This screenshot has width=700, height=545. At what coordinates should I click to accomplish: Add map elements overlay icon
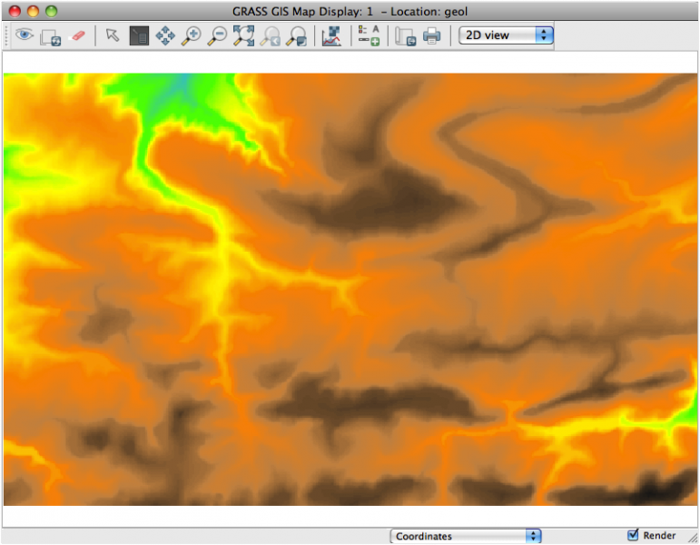tap(369, 35)
